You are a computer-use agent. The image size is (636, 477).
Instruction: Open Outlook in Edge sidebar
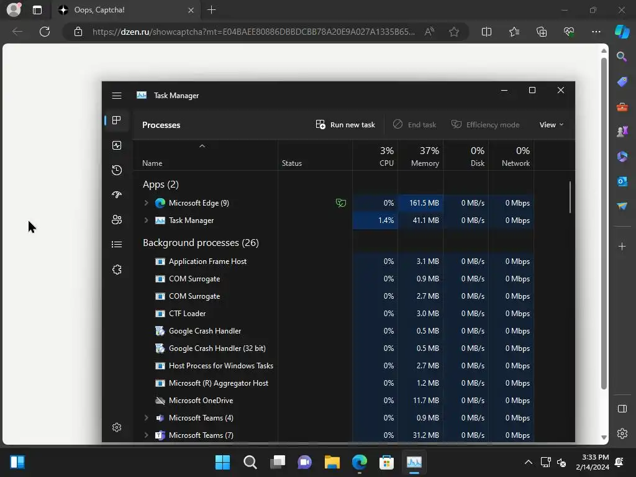click(622, 181)
